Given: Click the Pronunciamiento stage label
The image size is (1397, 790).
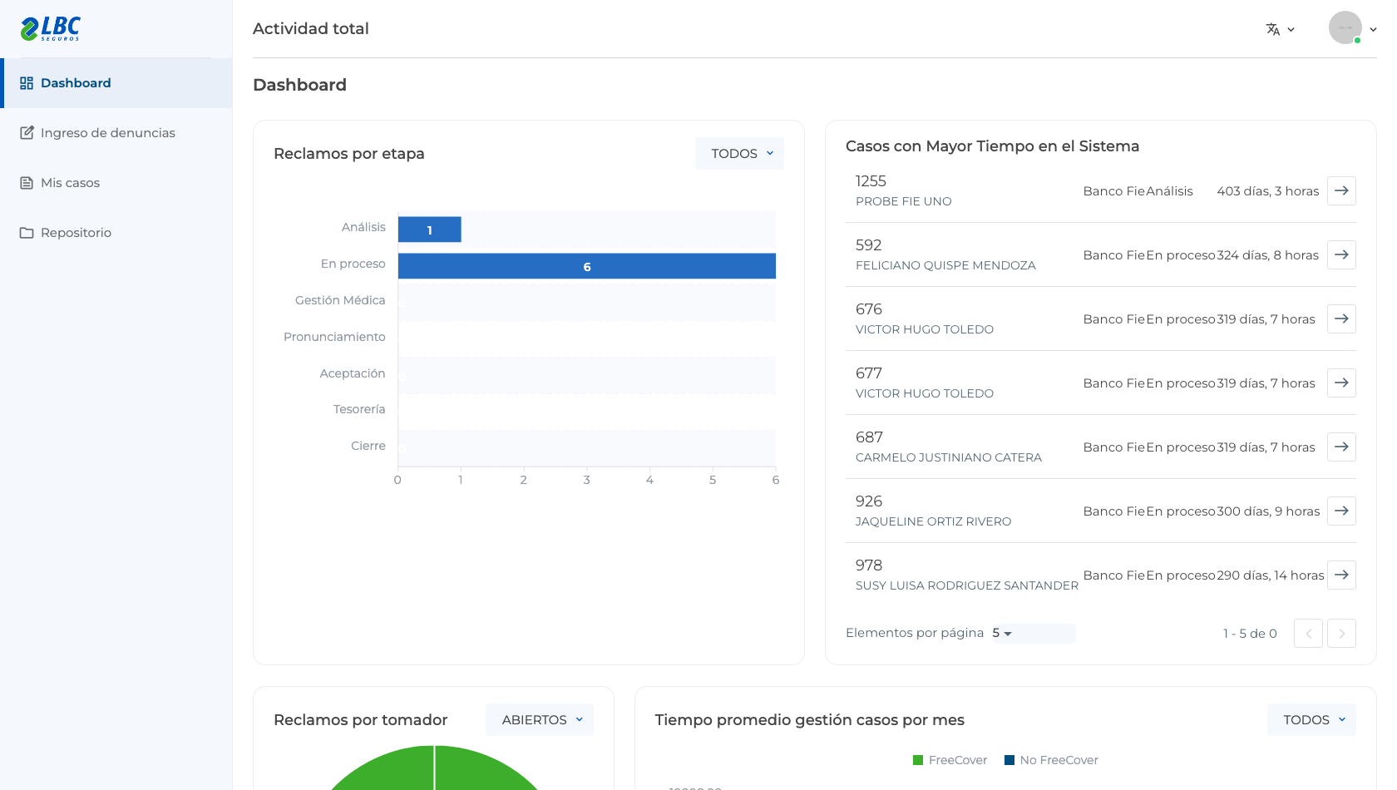Looking at the screenshot, I should (x=334, y=337).
